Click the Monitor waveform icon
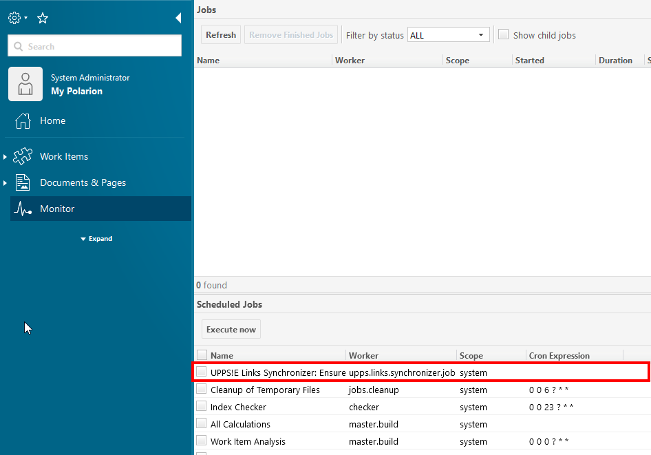 23,209
